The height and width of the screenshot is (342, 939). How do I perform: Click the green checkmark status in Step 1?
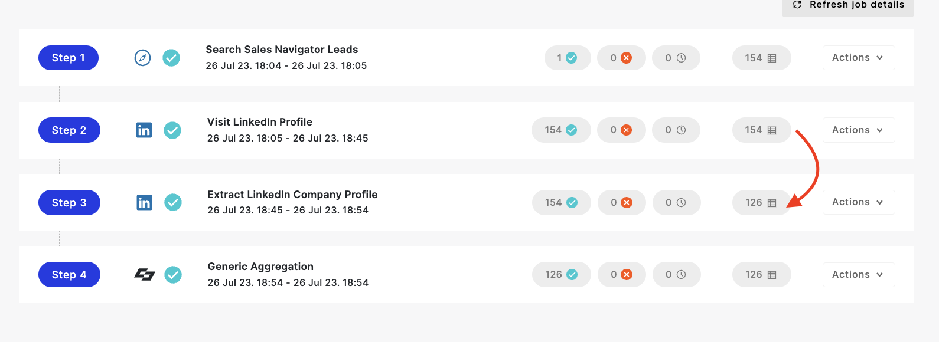point(171,58)
